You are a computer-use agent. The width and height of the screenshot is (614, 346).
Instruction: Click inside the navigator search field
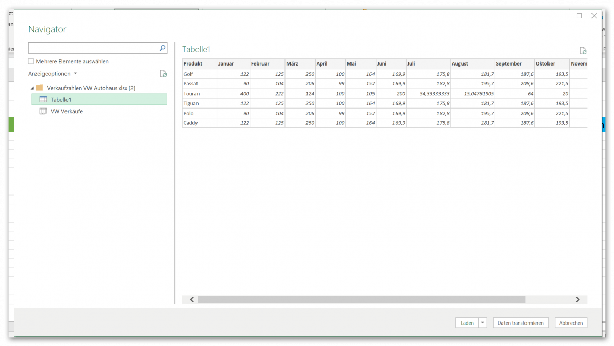point(92,48)
